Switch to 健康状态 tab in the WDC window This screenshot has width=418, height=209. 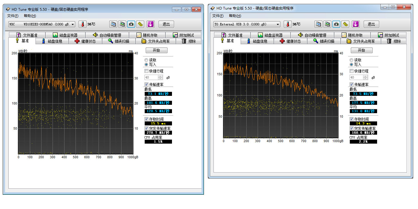pos(85,41)
